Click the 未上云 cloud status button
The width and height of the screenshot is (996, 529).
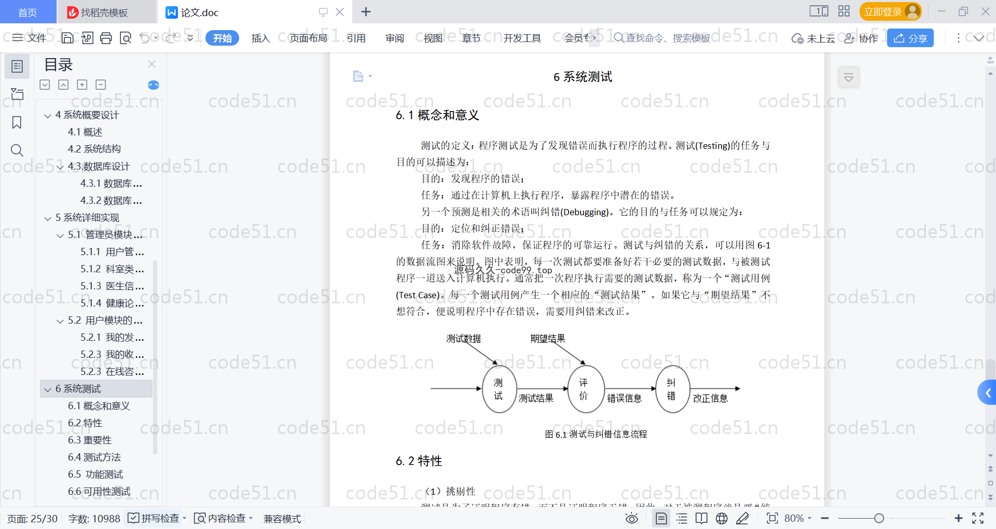click(x=813, y=38)
